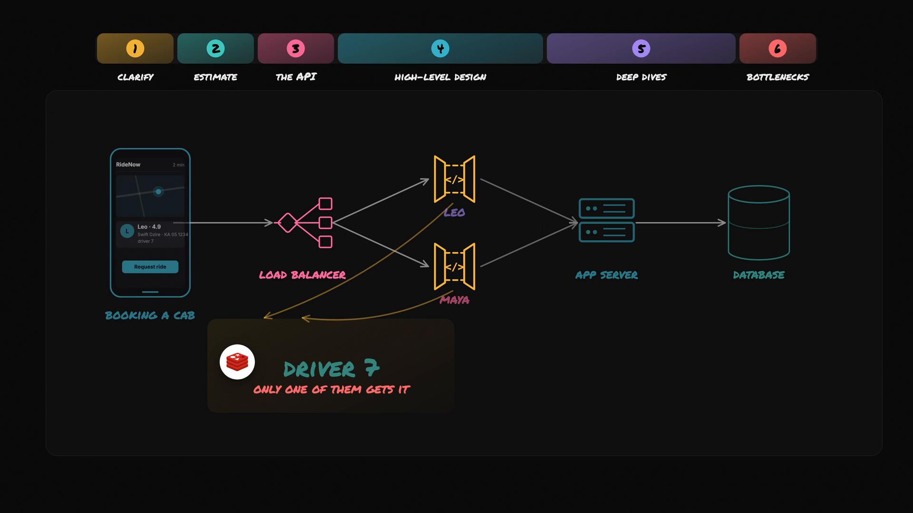Click the MAYA label
Image resolution: width=913 pixels, height=513 pixels.
point(455,300)
